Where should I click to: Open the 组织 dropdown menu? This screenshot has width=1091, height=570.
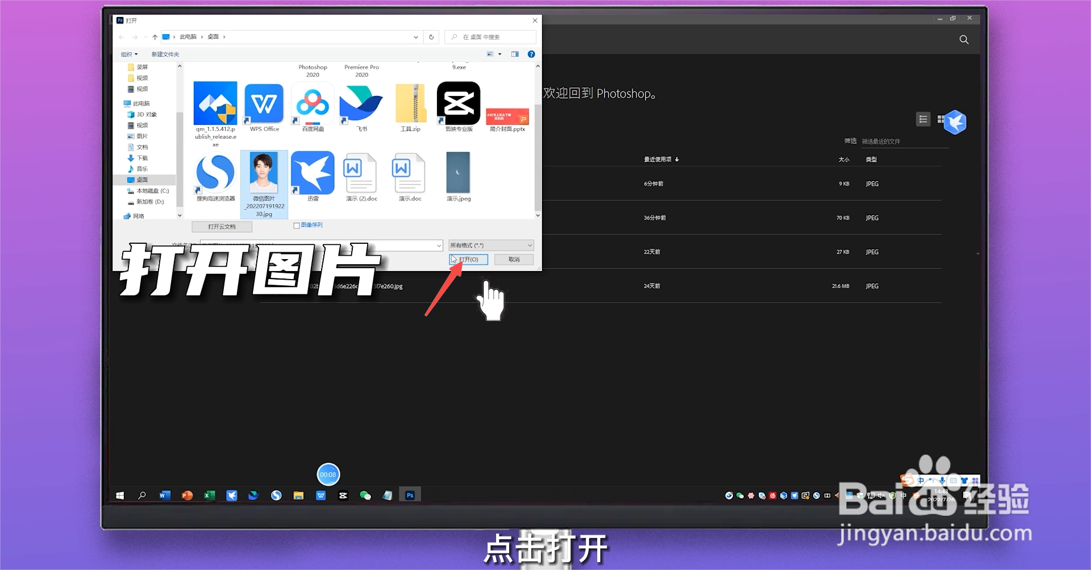point(130,55)
